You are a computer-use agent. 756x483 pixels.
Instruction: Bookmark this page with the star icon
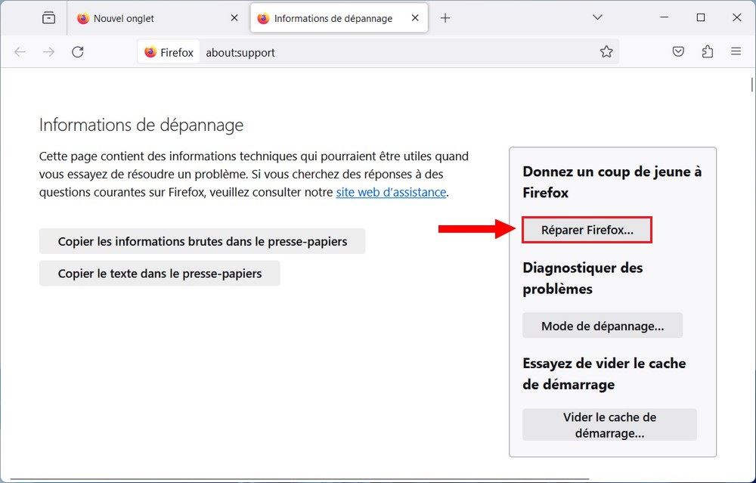coord(606,51)
